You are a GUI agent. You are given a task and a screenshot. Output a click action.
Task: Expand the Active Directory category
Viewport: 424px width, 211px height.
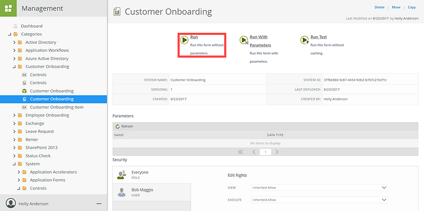point(14,42)
